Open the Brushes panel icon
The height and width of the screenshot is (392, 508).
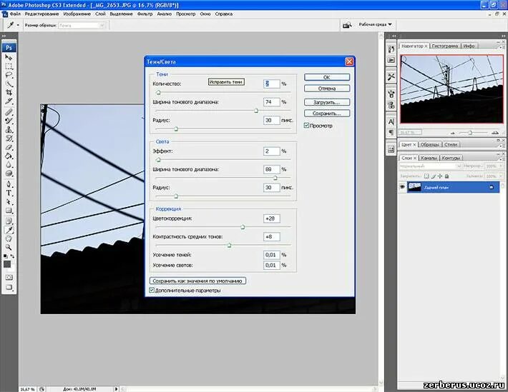391,94
